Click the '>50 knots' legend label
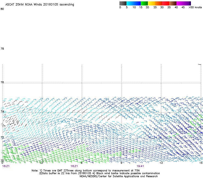The height and width of the screenshot is (178, 203). coord(195,7)
